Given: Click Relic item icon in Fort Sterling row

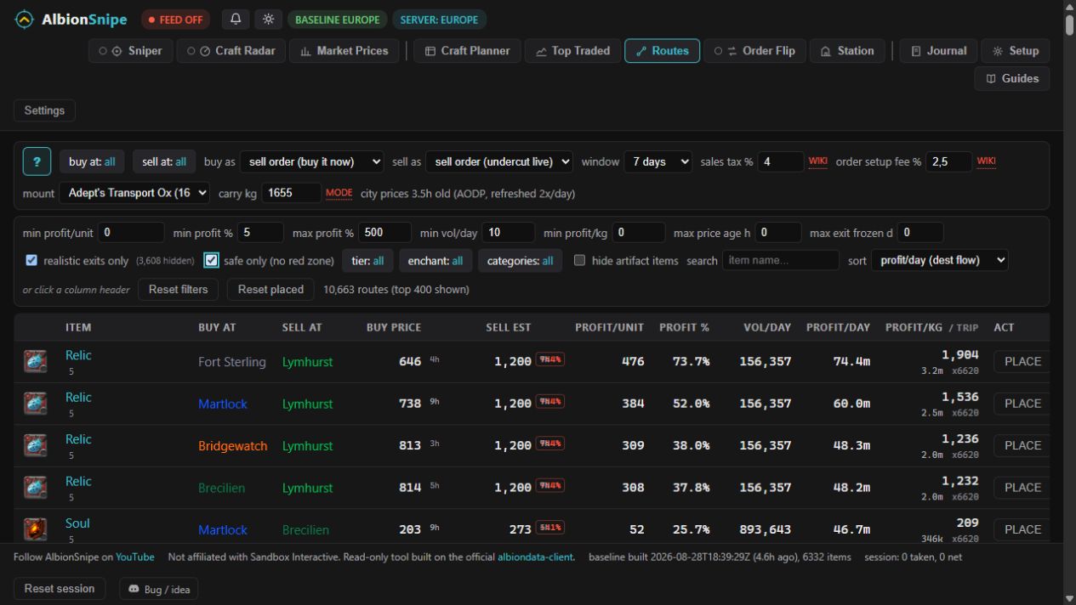Looking at the screenshot, I should tap(35, 361).
